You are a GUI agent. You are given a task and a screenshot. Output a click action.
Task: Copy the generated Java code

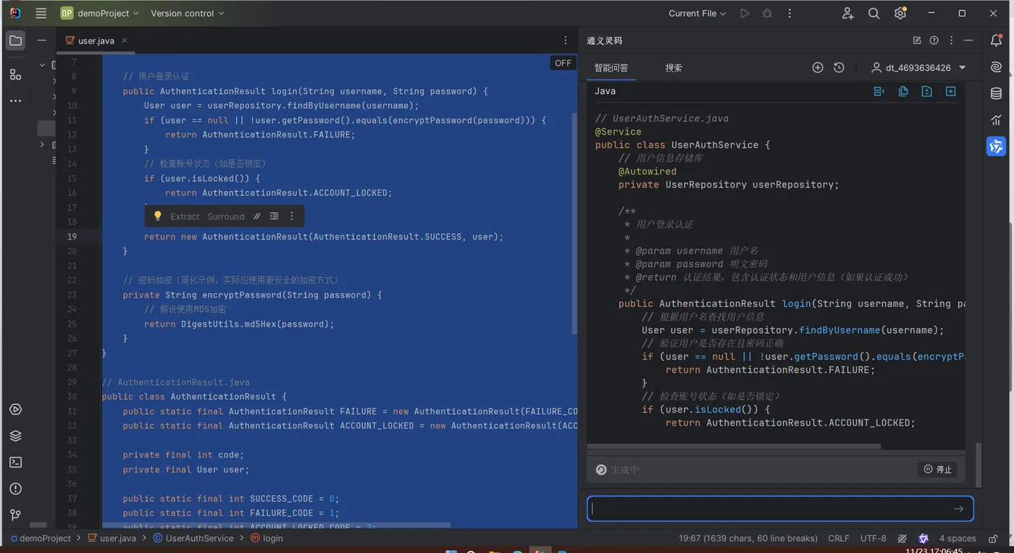[903, 91]
